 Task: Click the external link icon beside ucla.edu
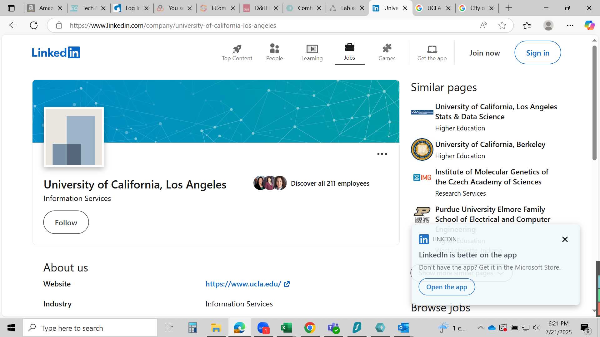click(287, 284)
